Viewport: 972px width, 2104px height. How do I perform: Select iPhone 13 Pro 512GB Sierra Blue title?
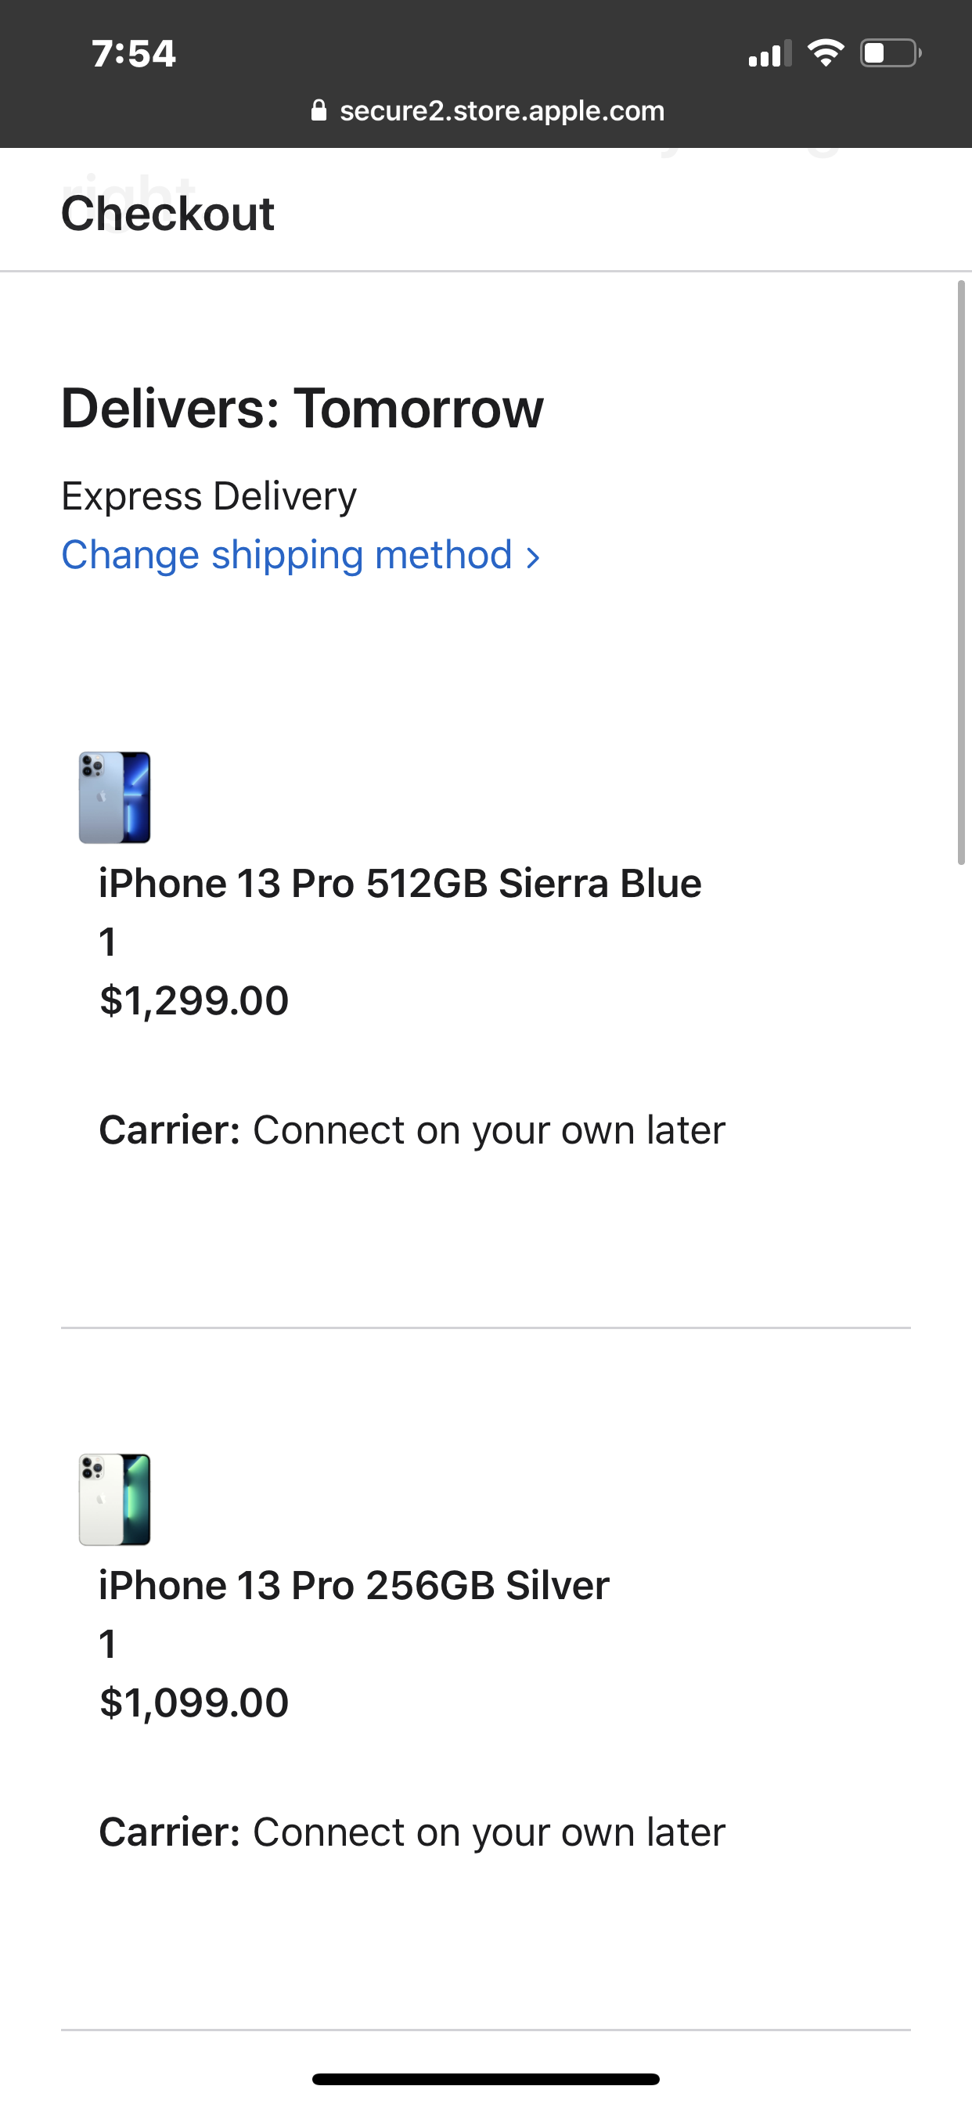pos(400,884)
